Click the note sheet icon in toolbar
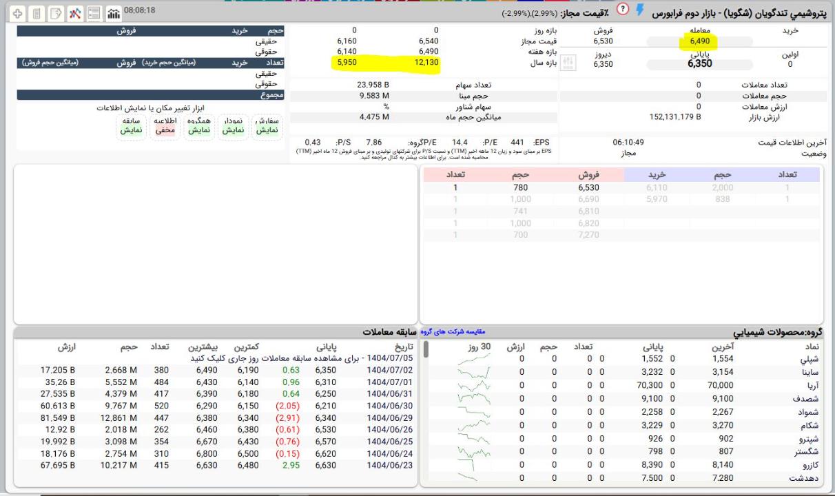Viewport: 835px width, 496px height. tap(56, 13)
